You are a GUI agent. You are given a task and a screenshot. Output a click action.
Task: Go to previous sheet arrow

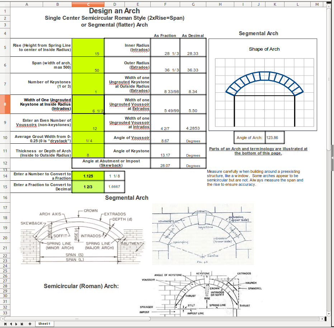pyautogui.click(x=11, y=324)
